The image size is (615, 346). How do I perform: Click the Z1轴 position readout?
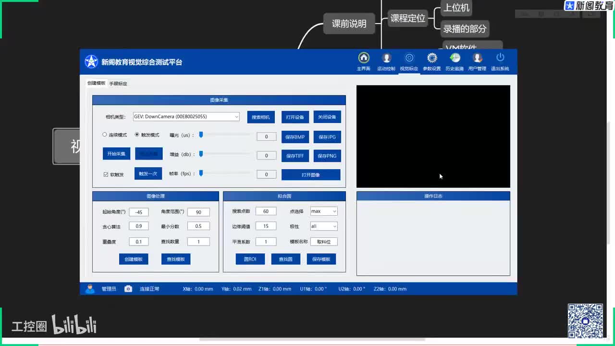(x=275, y=289)
